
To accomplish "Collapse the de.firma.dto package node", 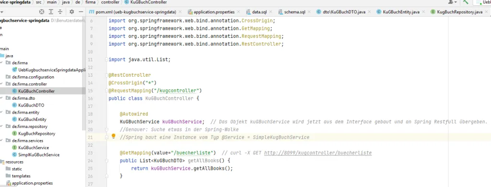I will pyautogui.click(x=1, y=98).
